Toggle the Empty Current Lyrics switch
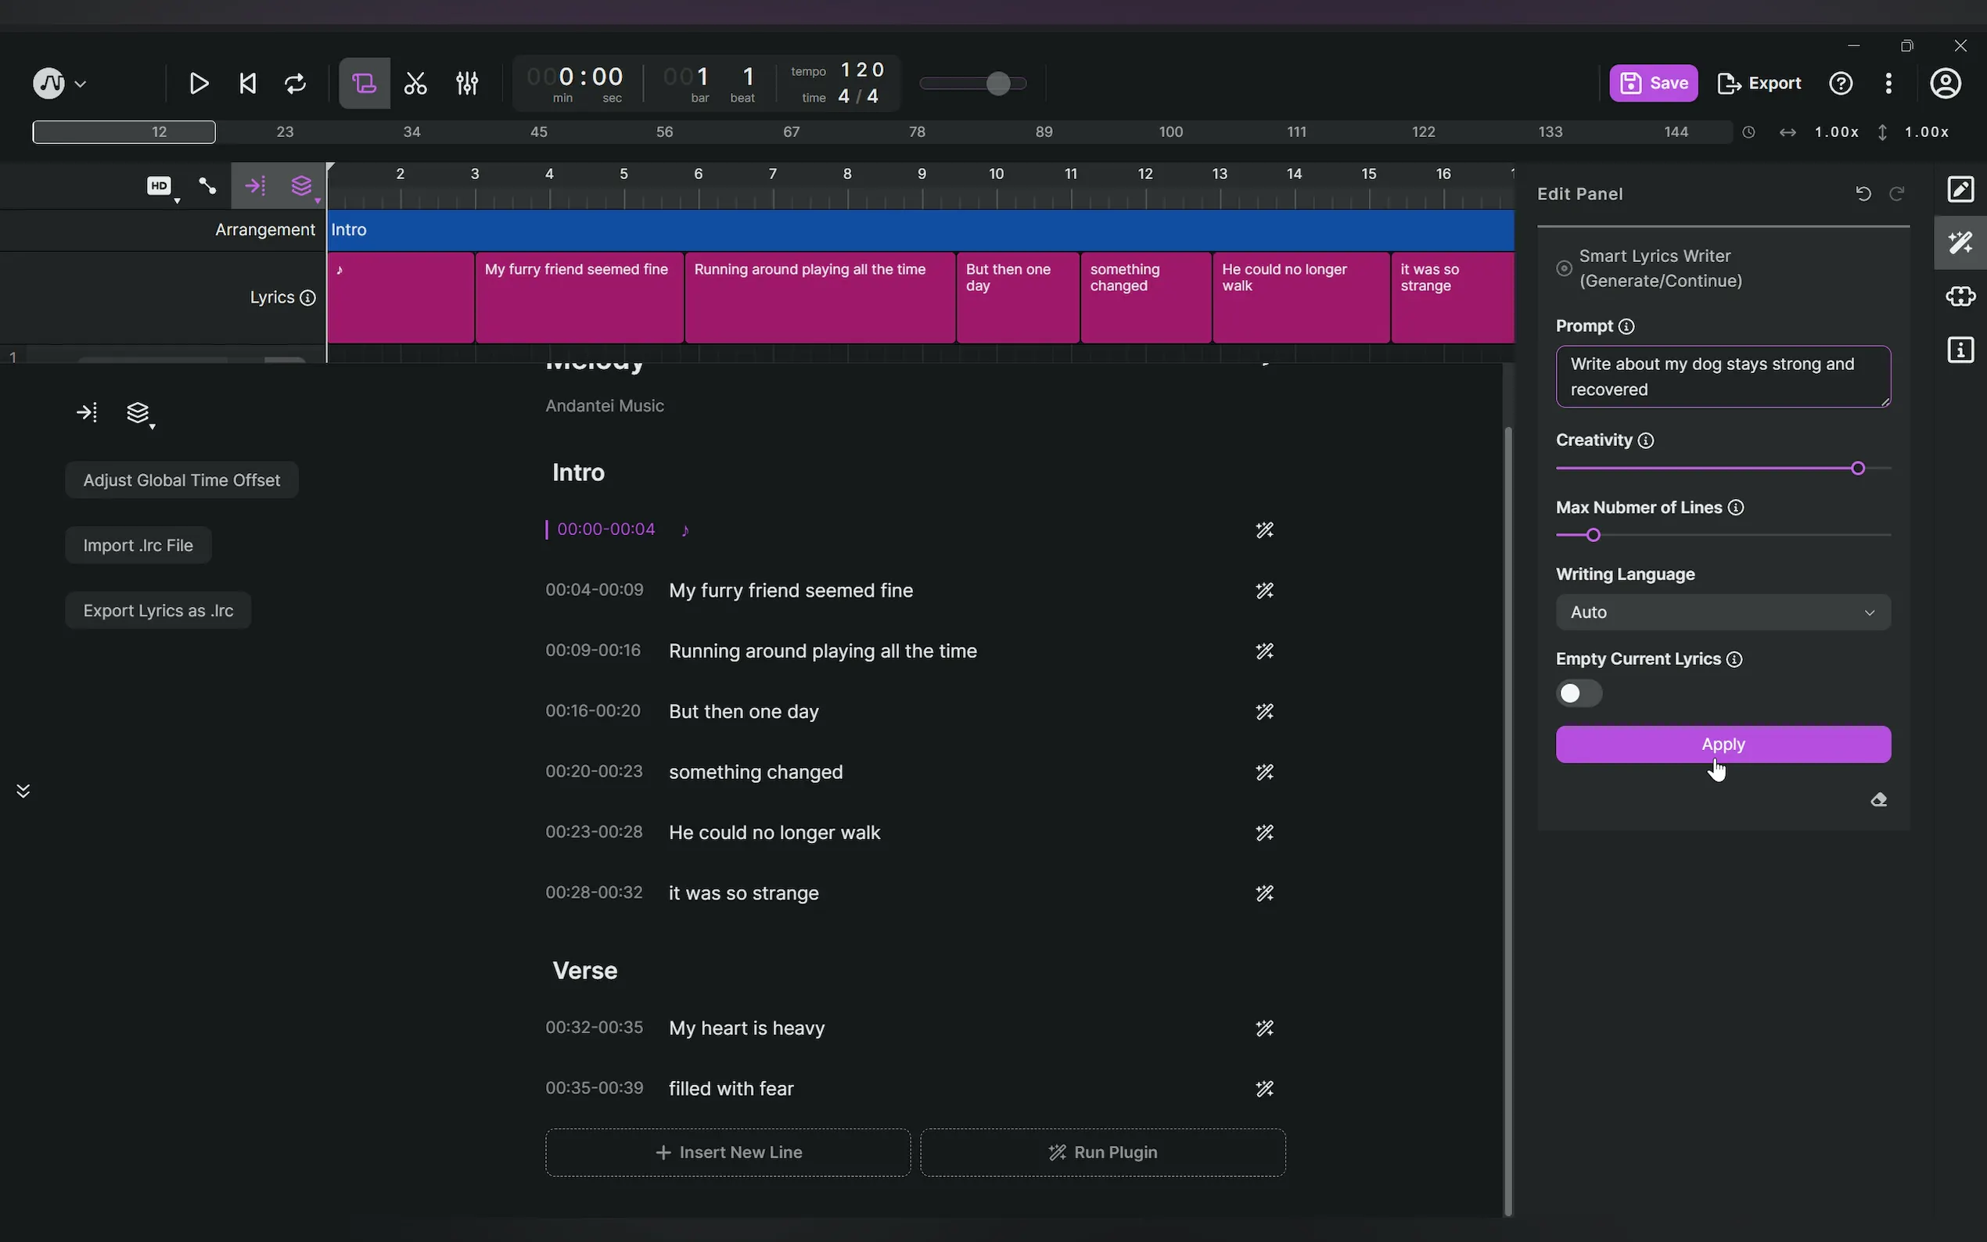This screenshot has width=1987, height=1242. [x=1578, y=693]
